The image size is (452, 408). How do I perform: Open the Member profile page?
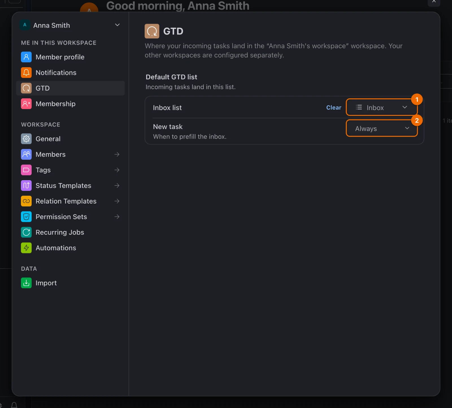tap(70, 57)
